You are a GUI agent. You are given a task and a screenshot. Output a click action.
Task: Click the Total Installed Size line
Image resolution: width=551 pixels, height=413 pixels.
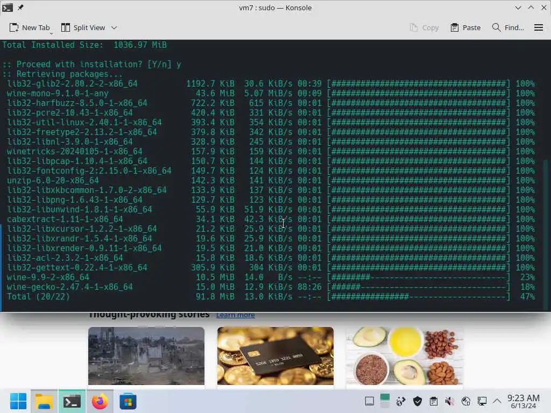84,45
